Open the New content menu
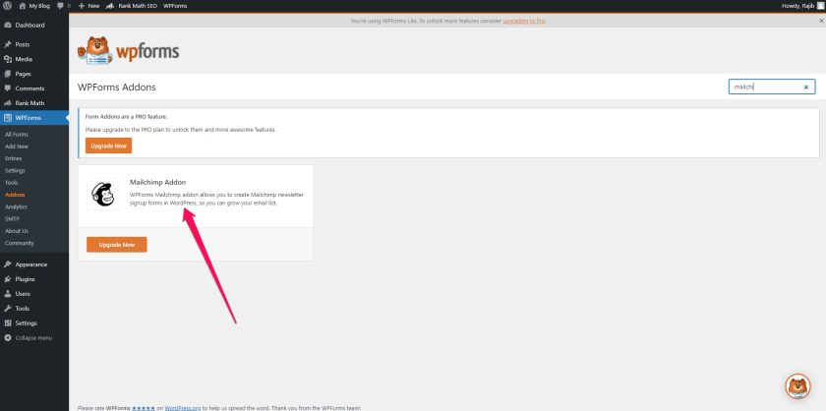826x411 pixels. 88,6
